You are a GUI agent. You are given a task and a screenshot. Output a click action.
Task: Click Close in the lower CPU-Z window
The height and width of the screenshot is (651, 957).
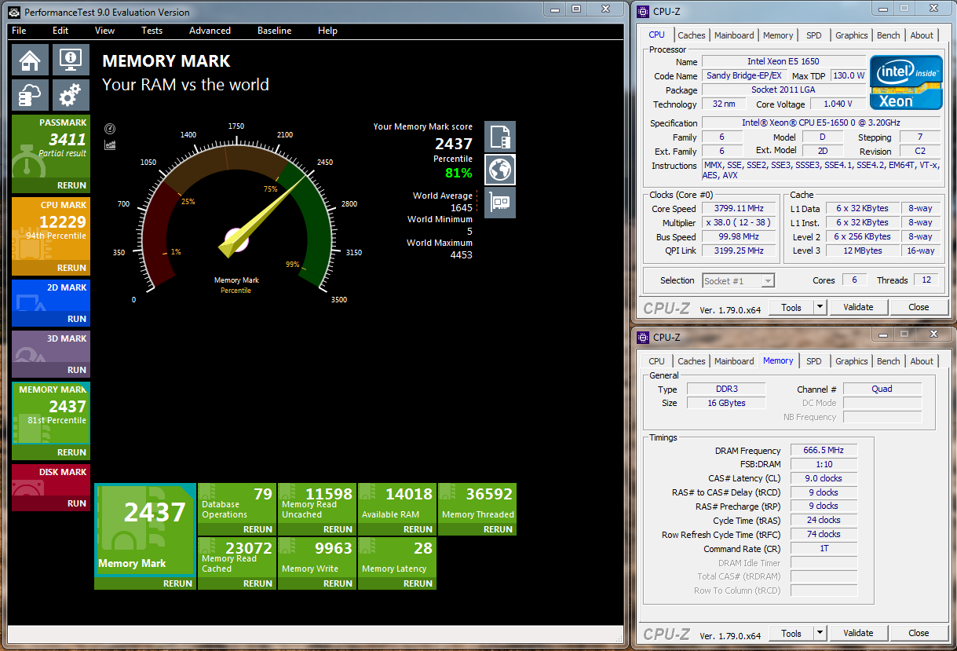click(x=919, y=633)
